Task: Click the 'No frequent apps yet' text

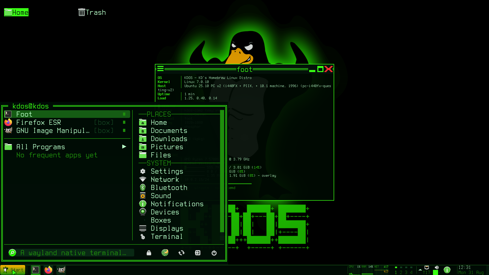Action: click(57, 155)
